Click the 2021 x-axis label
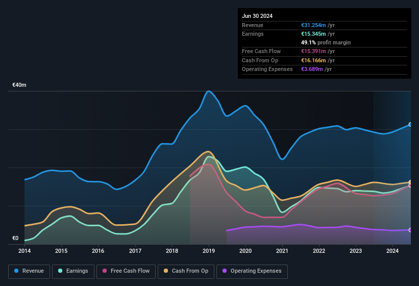The width and height of the screenshot is (419, 286). [282, 251]
